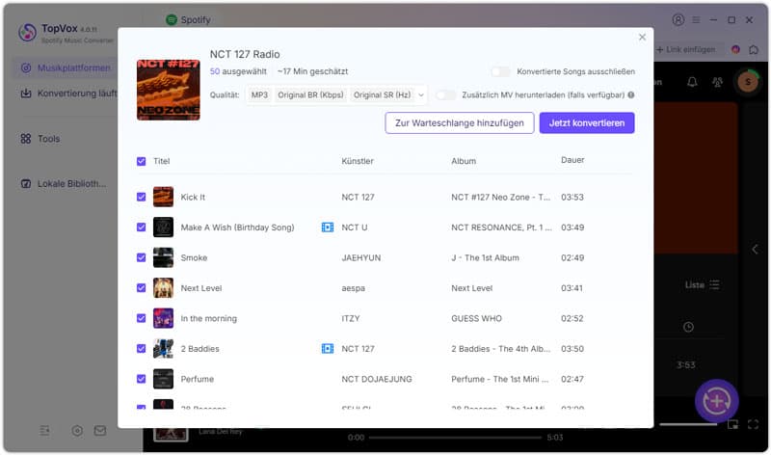
Task: Expand the Qualität dropdown arrow
Action: point(421,94)
